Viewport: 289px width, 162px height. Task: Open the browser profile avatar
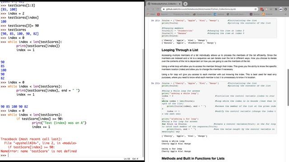pyautogui.click(x=281, y=9)
